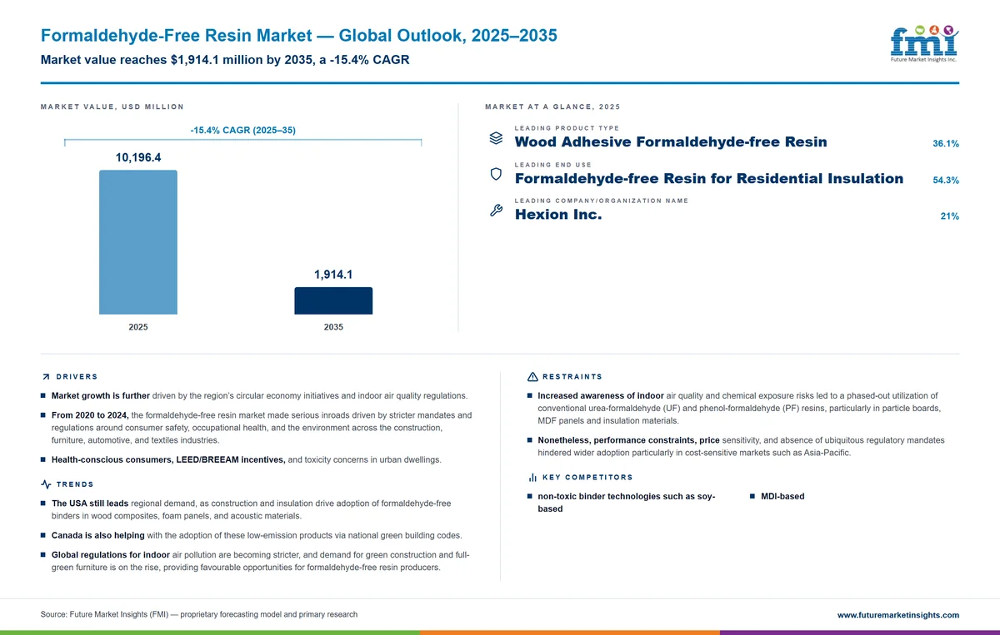The width and height of the screenshot is (1000, 635).
Task: Click Formaldehyde-free Resin for Residential Insulation text
Action: pyautogui.click(x=709, y=178)
